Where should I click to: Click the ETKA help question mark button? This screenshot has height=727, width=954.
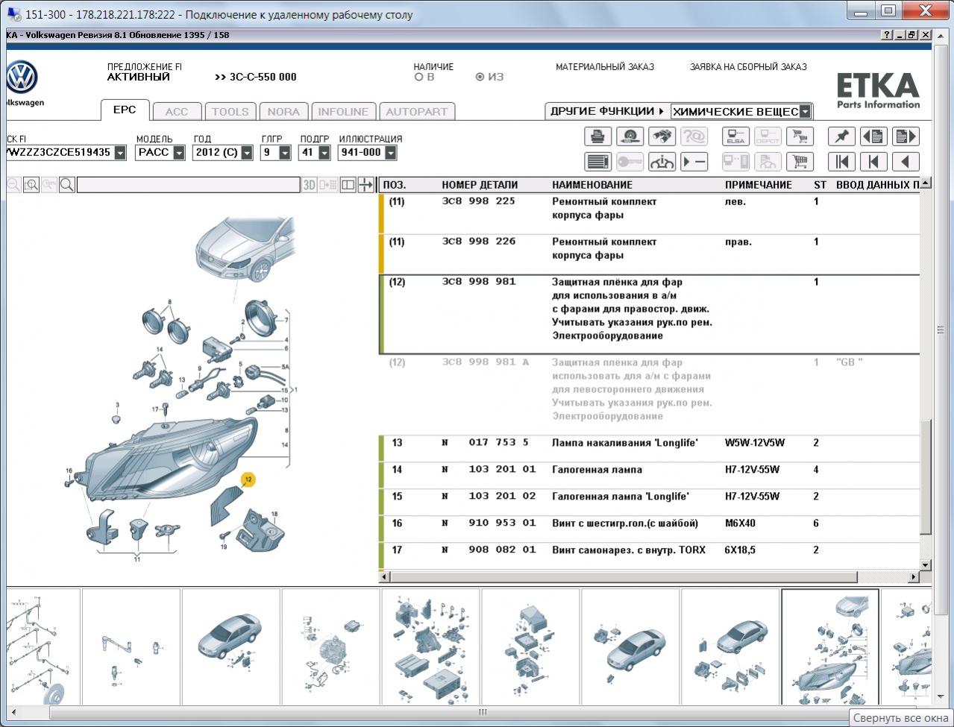(x=887, y=35)
